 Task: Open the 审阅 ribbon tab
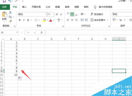pyautogui.click(x=67, y=7)
